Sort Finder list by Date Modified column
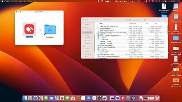182x102 pixels. [132, 24]
